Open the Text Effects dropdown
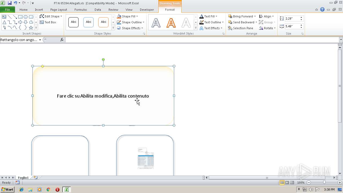Image resolution: width=343 pixels, height=193 pixels. click(x=211, y=28)
